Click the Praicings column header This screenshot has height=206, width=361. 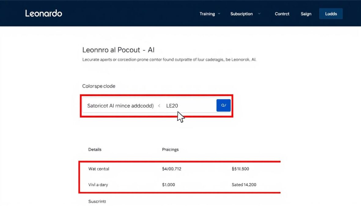tap(170, 149)
